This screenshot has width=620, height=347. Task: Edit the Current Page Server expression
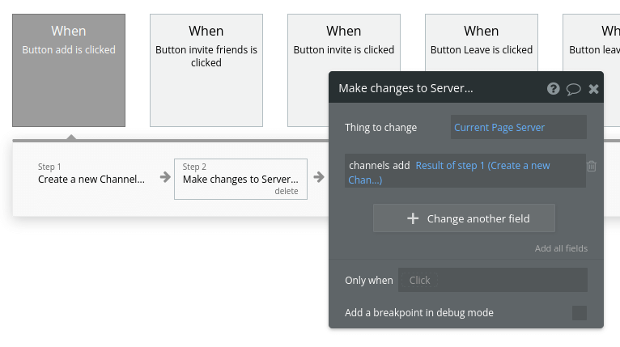pyautogui.click(x=518, y=127)
